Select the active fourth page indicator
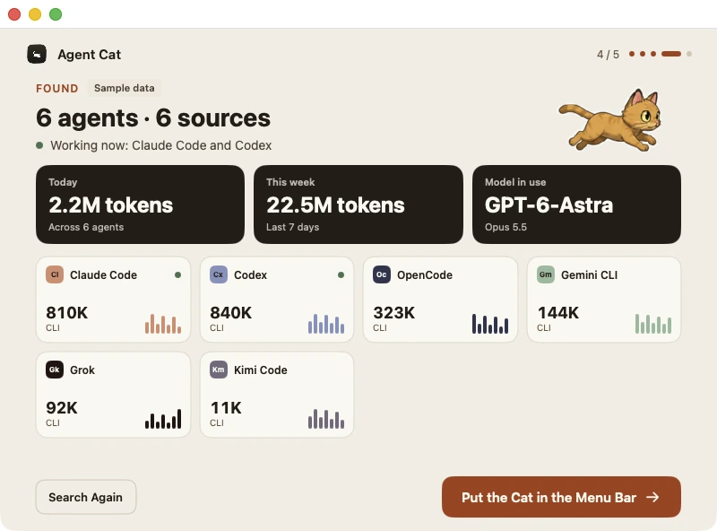 671,54
